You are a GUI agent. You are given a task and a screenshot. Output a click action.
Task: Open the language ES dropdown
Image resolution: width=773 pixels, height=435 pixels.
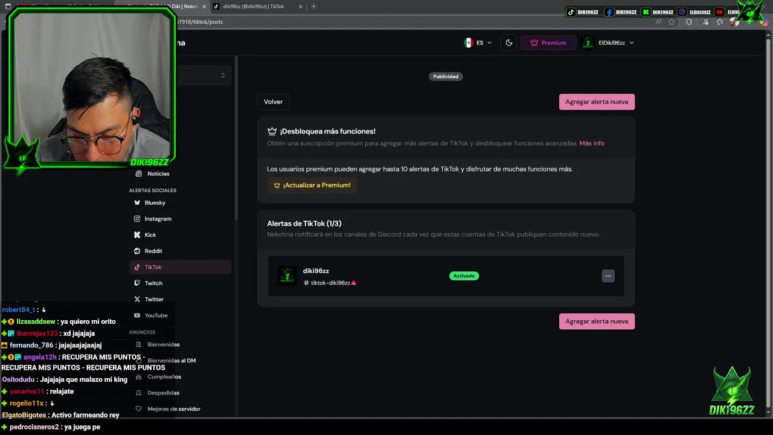pos(478,43)
